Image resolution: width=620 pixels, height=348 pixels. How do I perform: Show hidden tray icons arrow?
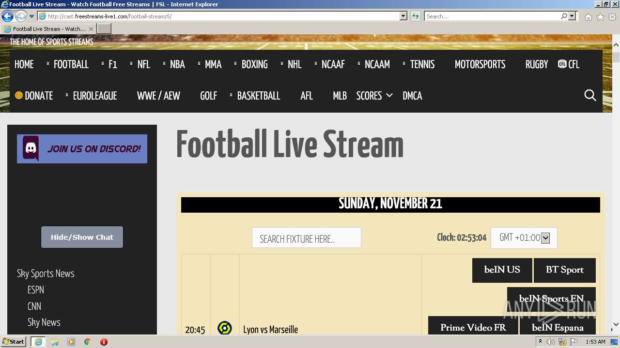pos(540,342)
